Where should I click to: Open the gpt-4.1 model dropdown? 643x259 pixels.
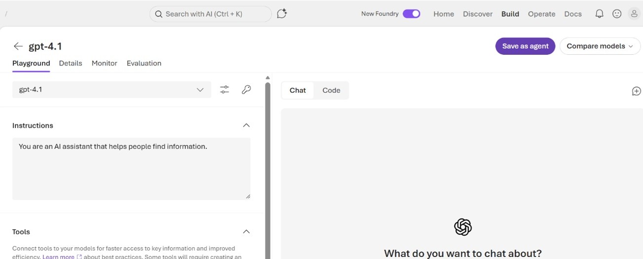[112, 90]
